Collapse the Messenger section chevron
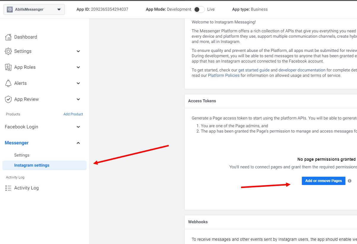 [78, 143]
